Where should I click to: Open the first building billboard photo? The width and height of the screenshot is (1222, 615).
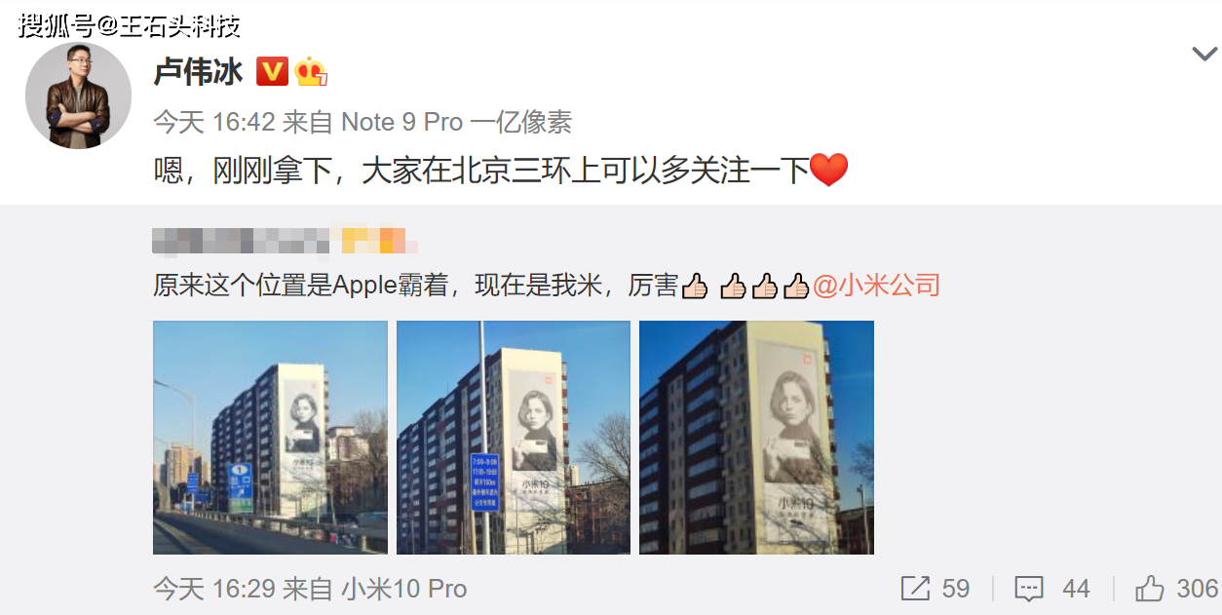click(270, 438)
